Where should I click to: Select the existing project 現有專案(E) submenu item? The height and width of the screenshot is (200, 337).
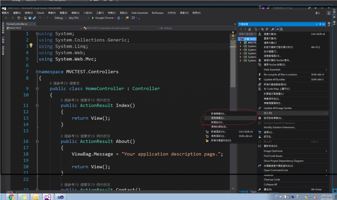[230, 118]
